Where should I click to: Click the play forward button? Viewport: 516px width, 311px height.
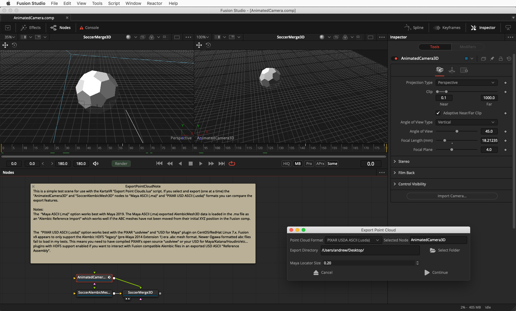click(x=201, y=164)
